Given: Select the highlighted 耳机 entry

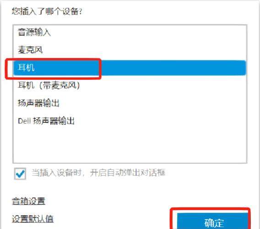Looking at the screenshot, I should 130,68.
